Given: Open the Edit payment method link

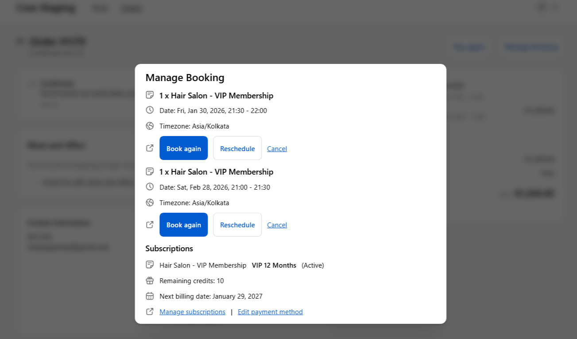Looking at the screenshot, I should tap(270, 312).
